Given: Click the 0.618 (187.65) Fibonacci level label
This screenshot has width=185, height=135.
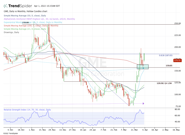Looking at the screenshot, I should pyautogui.click(x=166, y=56).
